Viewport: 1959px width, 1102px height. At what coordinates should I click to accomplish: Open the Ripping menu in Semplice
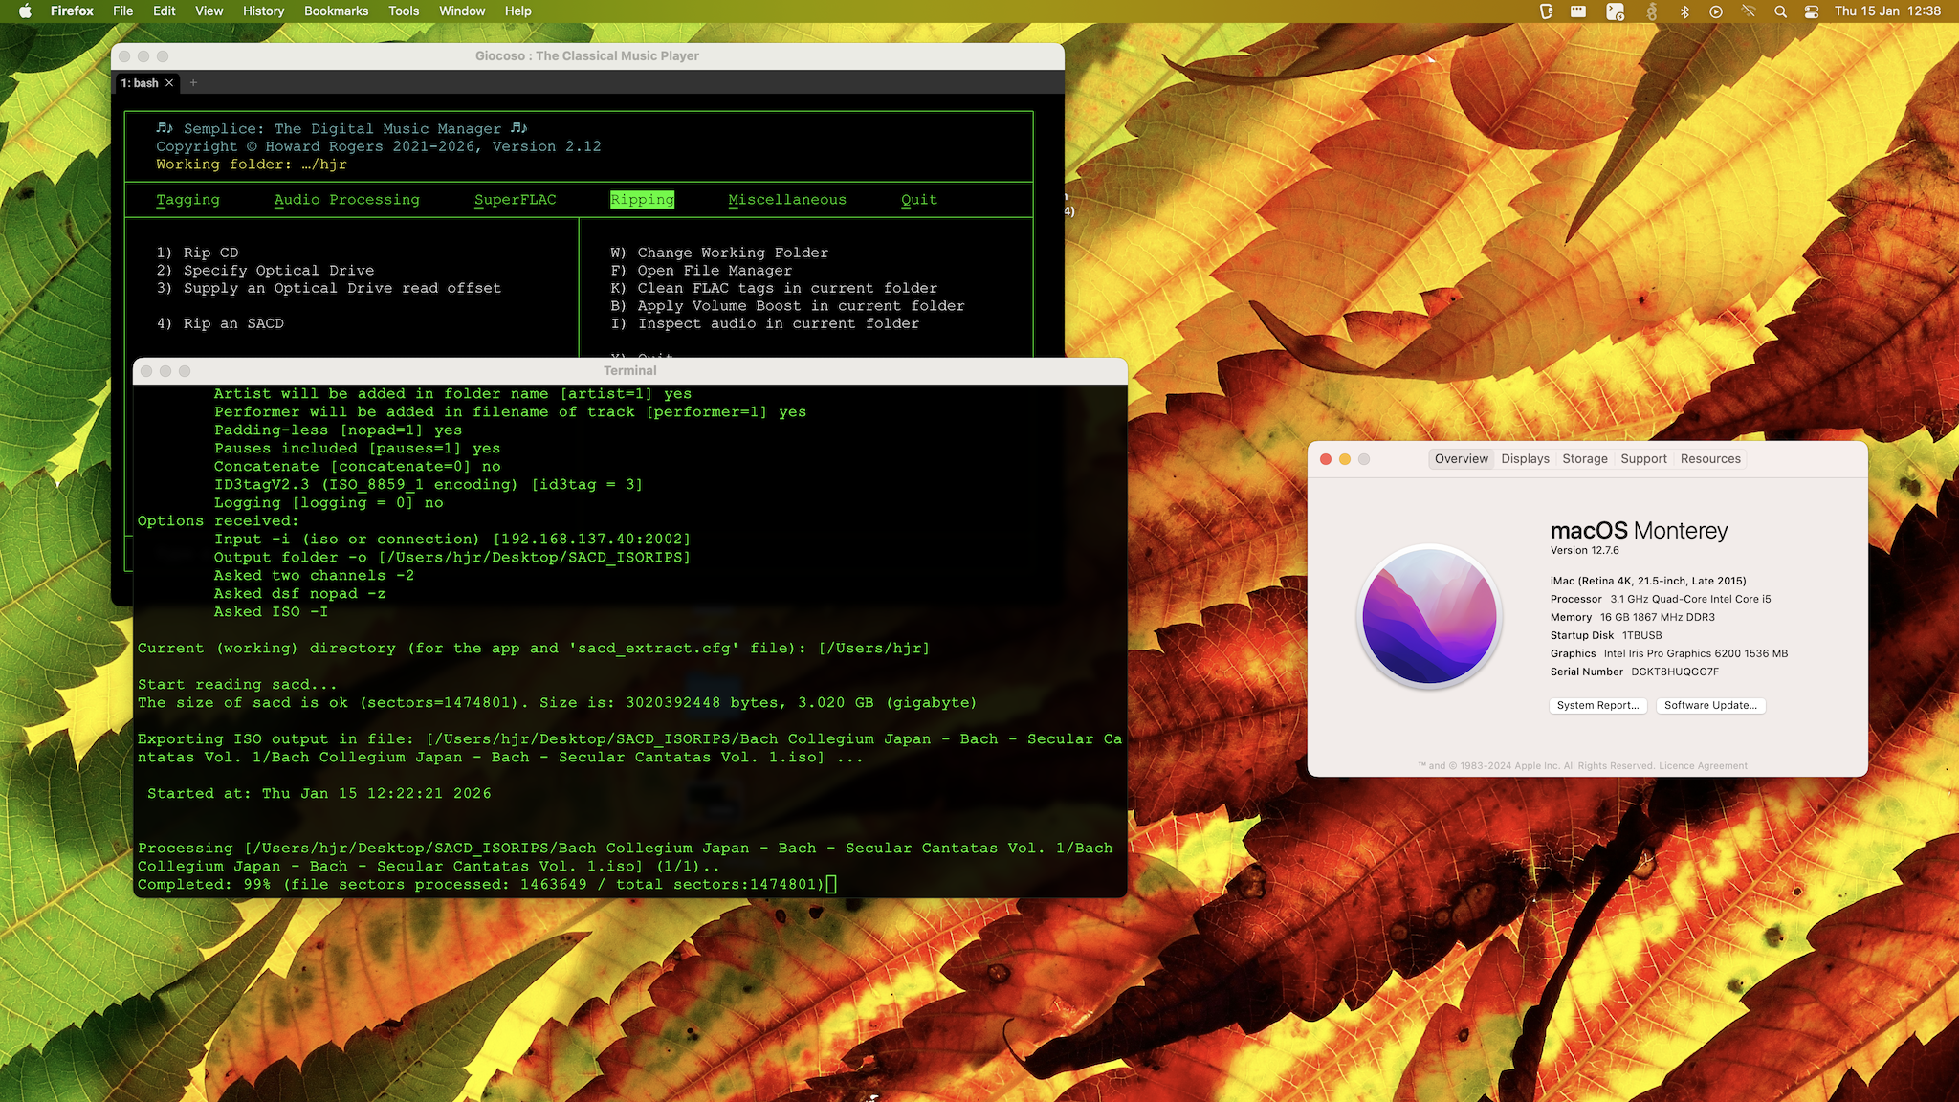click(x=642, y=199)
